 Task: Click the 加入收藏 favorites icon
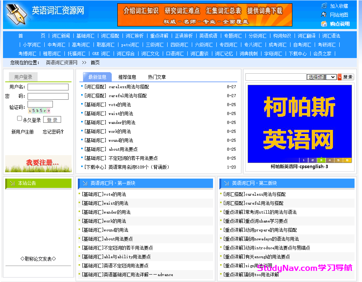(324, 6)
